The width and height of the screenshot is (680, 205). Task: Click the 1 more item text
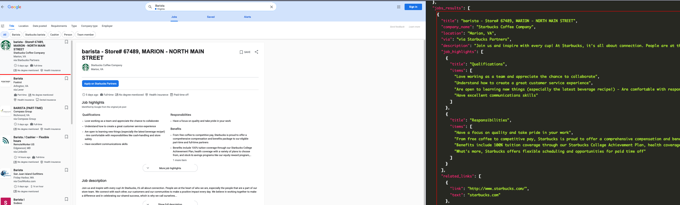[180, 160]
